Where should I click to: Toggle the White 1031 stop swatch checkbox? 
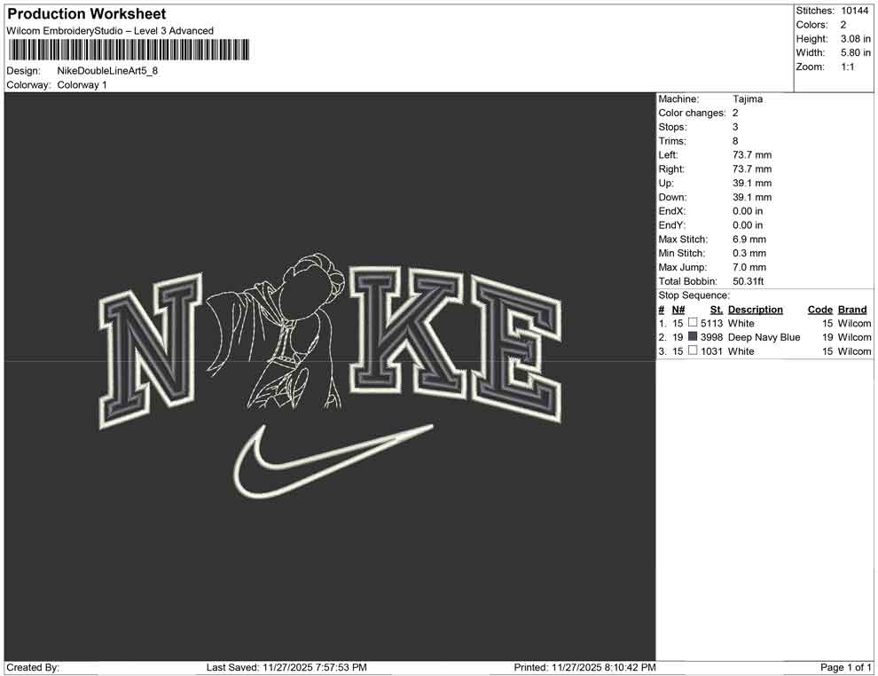click(x=694, y=350)
